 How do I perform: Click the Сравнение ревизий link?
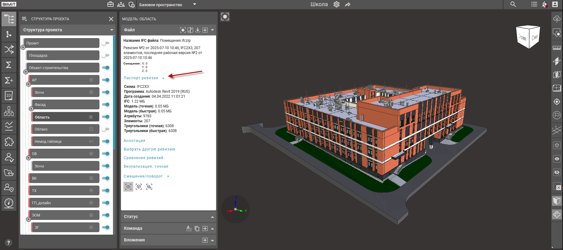tap(143, 158)
